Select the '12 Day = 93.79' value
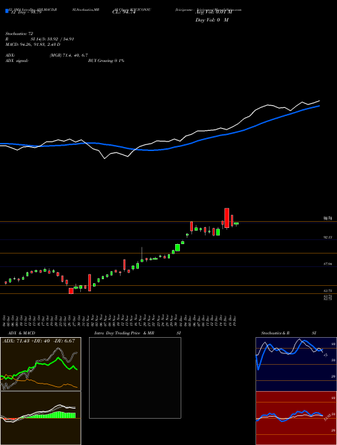The height and width of the screenshot is (445, 337). point(25,12)
